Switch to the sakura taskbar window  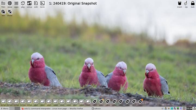pos(96,108)
